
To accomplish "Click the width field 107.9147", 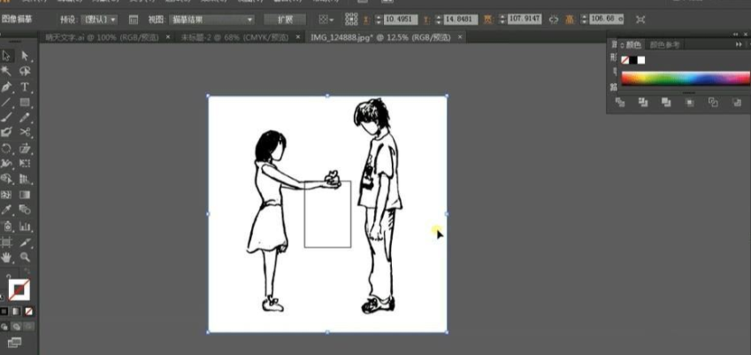I will tap(525, 19).
